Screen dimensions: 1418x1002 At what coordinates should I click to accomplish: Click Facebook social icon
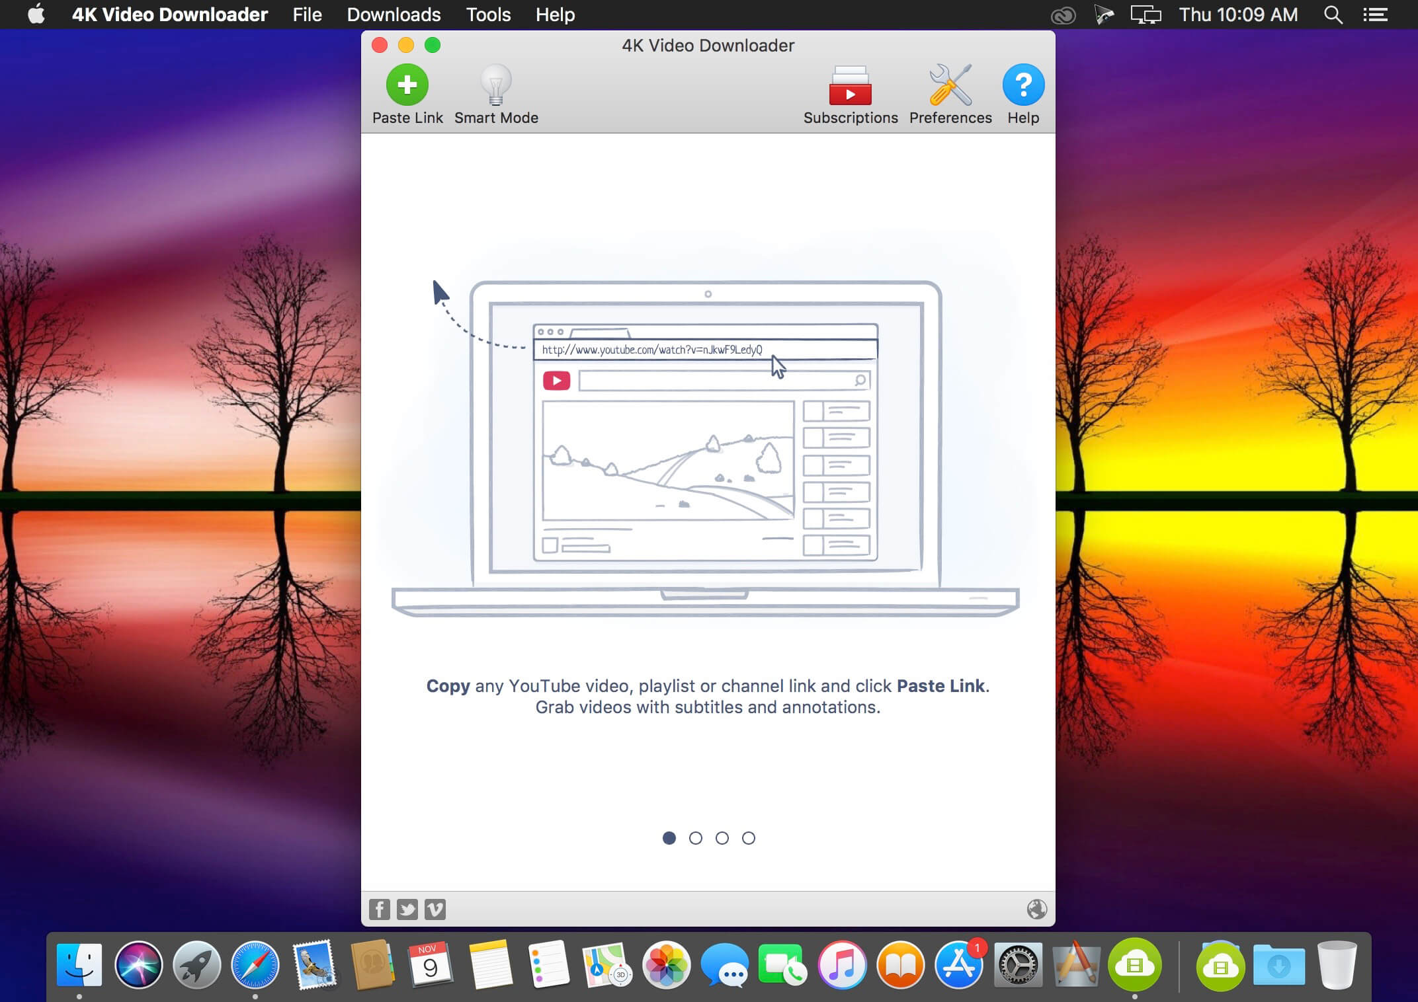coord(380,909)
